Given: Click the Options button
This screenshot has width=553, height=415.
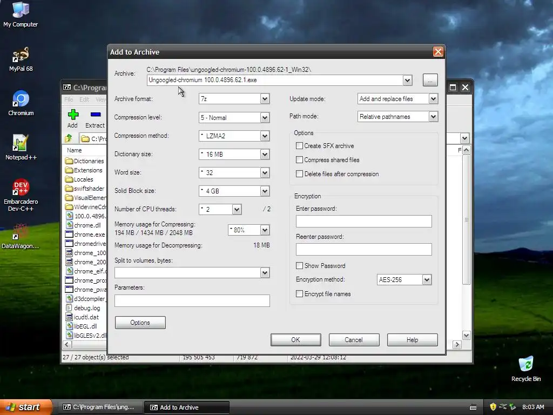Looking at the screenshot, I should [x=140, y=323].
